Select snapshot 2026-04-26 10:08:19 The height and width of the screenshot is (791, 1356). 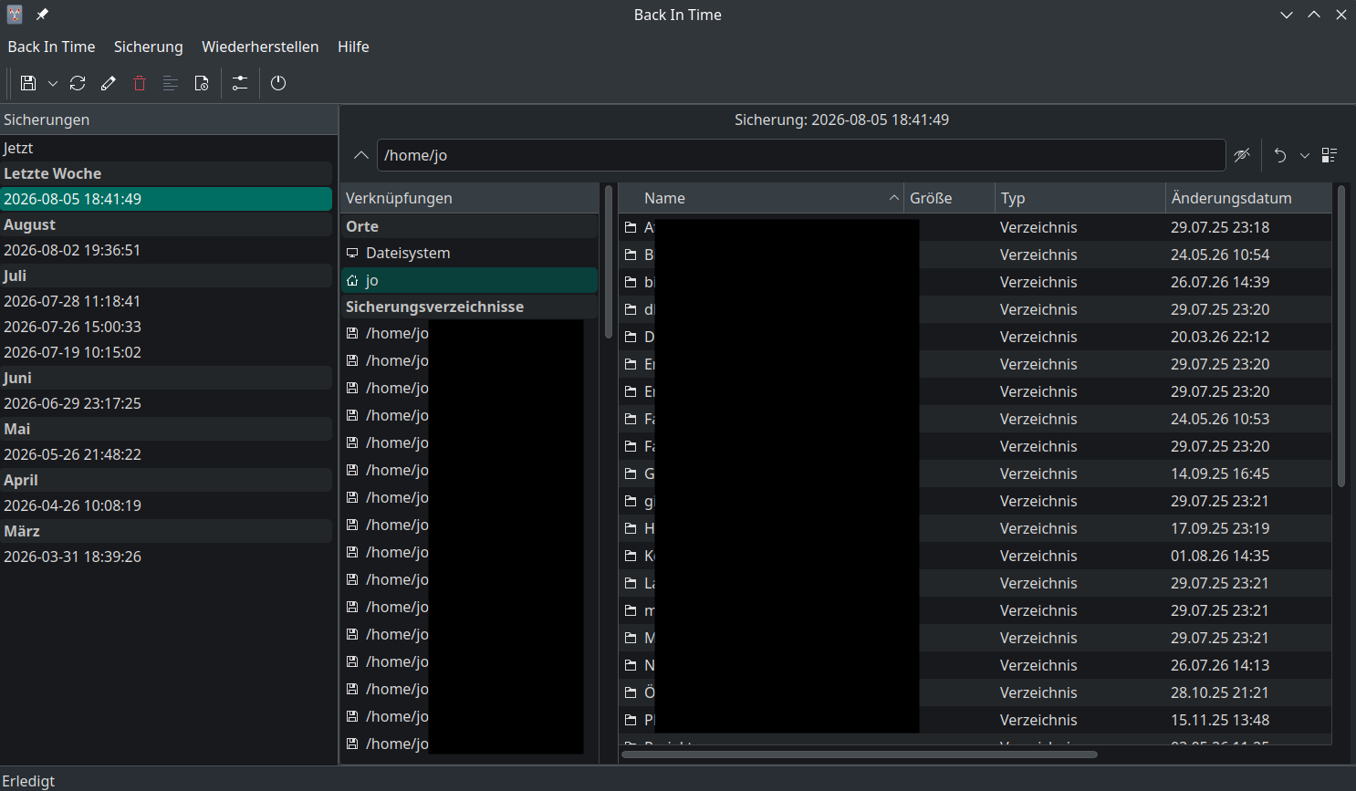(166, 505)
